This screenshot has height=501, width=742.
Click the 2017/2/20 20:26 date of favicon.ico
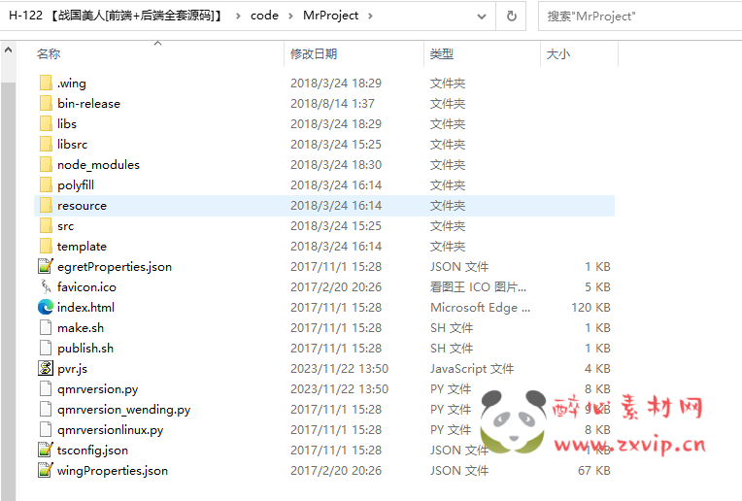(x=335, y=287)
